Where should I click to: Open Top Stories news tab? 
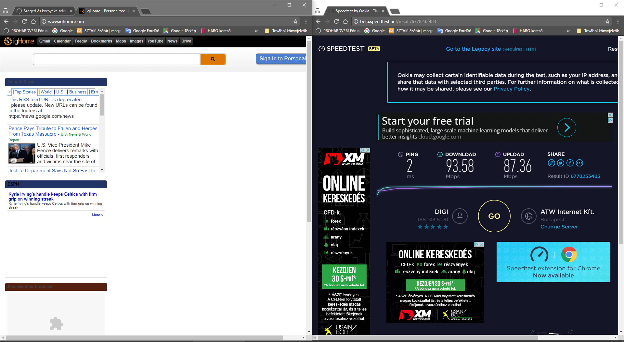coord(25,92)
